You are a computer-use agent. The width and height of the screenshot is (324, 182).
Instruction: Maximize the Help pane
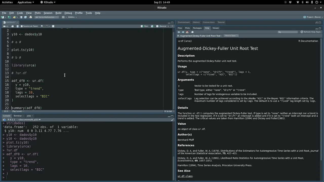320,29
